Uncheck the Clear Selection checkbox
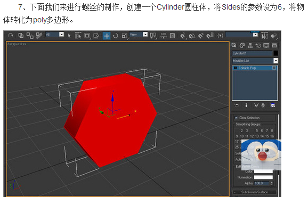Screen dimensions: 308x197 [236, 118]
